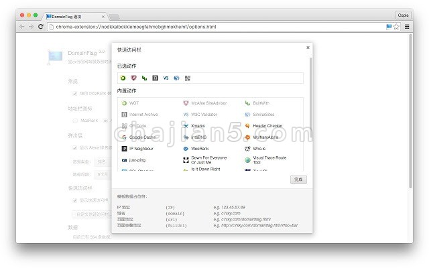This screenshot has height=268, width=429.
Task: Click the 完成 (Done) button
Action: (x=298, y=180)
